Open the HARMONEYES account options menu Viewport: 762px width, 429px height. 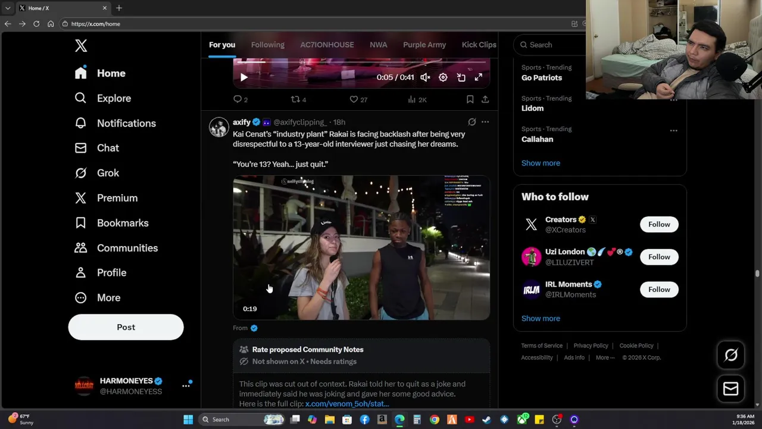tap(186, 386)
